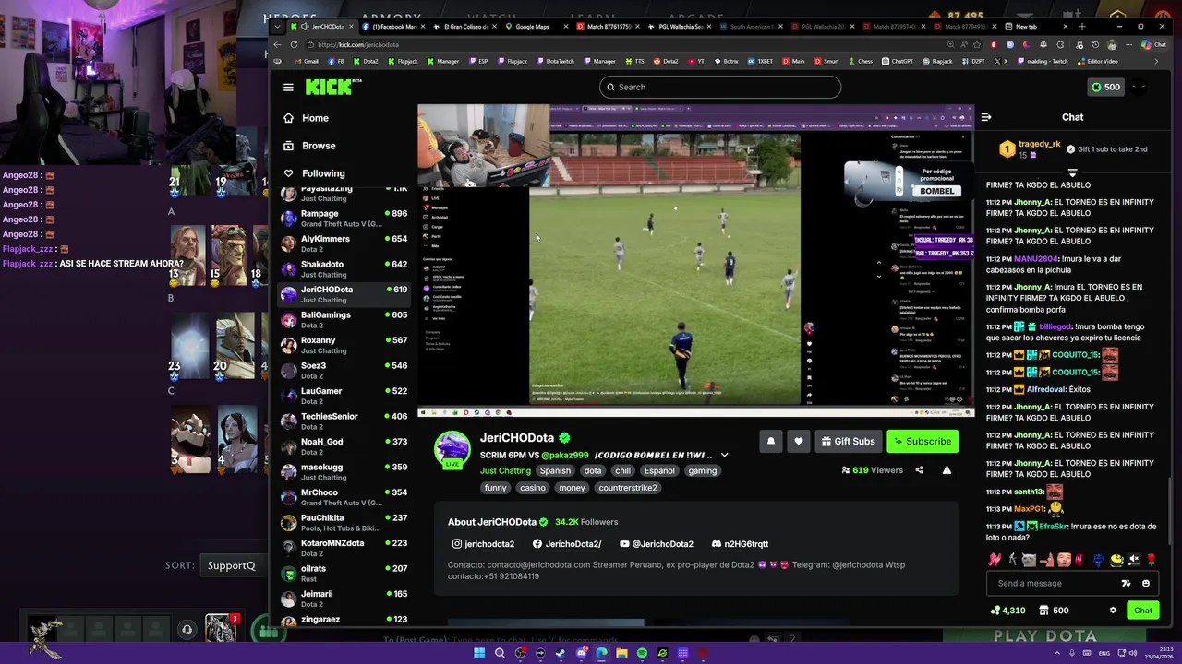The image size is (1182, 664).
Task: Click the Kick Search box
Action: pyautogui.click(x=720, y=87)
